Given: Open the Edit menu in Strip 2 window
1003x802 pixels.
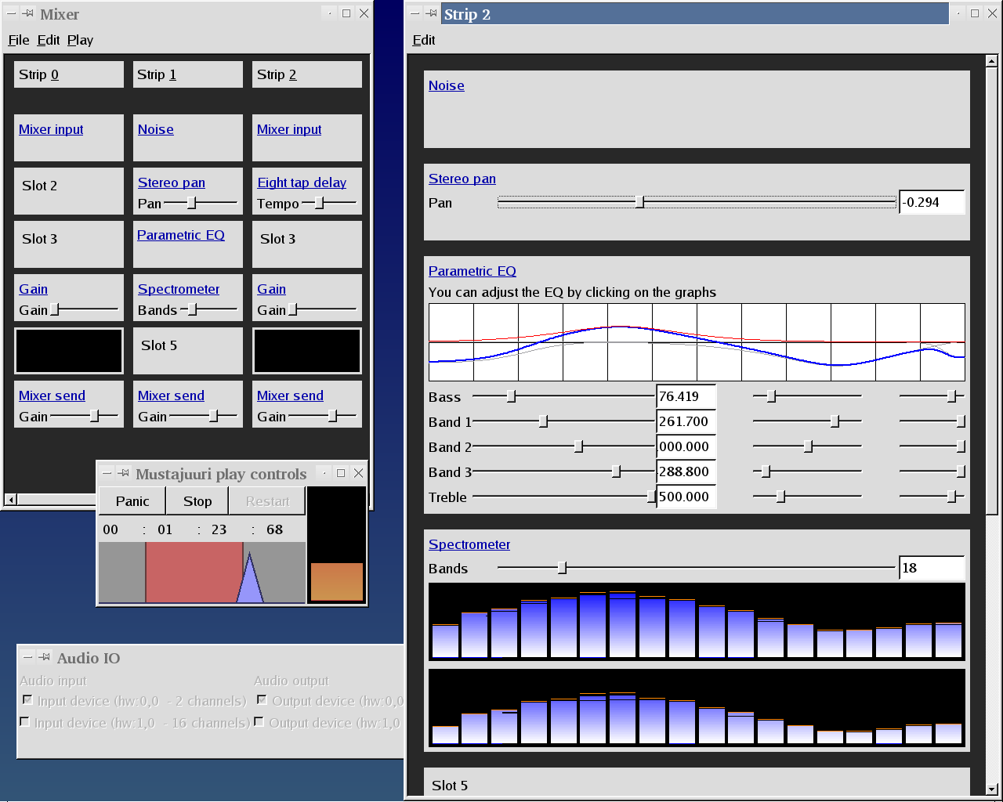Looking at the screenshot, I should pos(423,40).
